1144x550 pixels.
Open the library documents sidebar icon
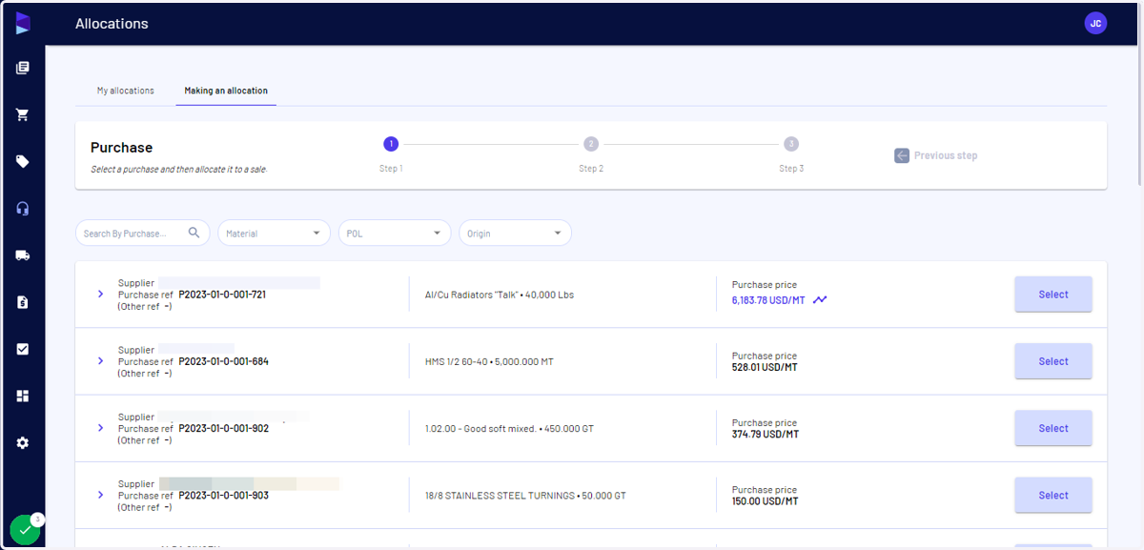(x=23, y=68)
